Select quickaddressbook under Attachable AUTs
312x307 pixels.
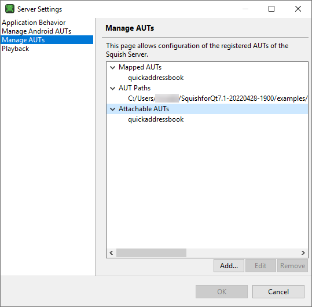pos(156,119)
